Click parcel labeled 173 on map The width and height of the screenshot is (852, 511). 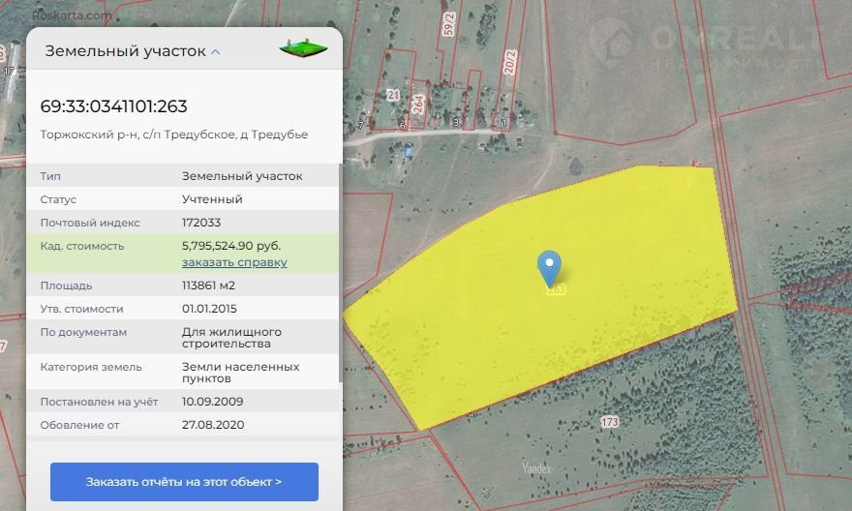pos(609,422)
